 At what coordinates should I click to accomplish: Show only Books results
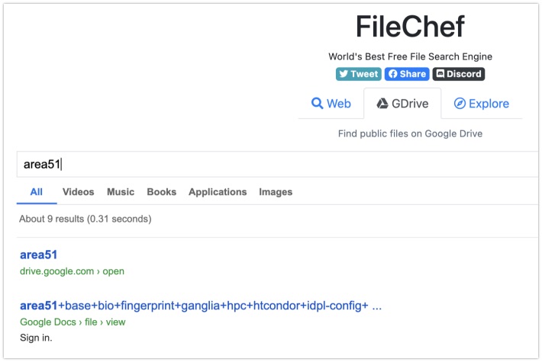(161, 192)
